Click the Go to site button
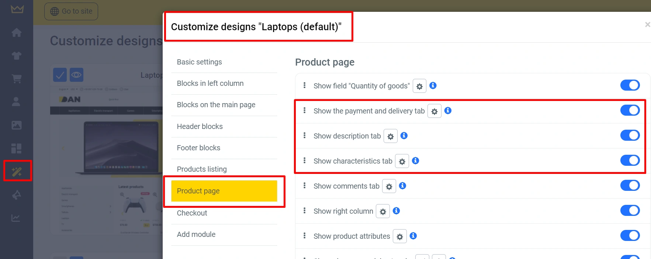 [x=71, y=11]
